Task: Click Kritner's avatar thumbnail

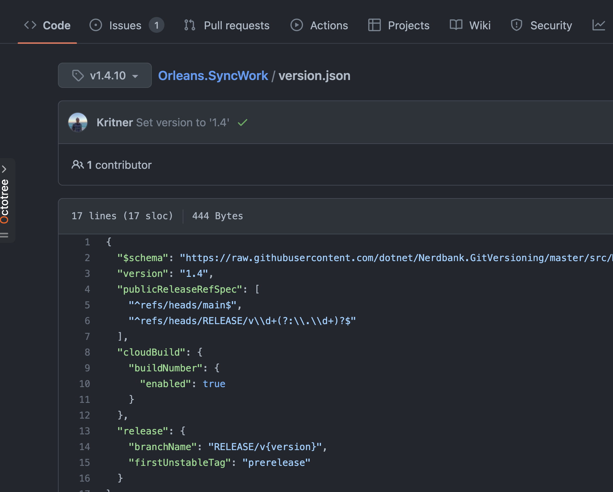Action: (78, 123)
